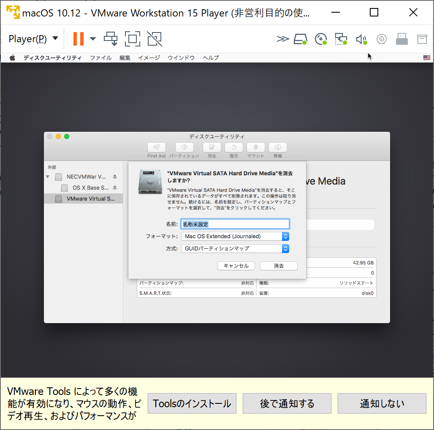The width and height of the screenshot is (434, 430).
Task: Click the network adapter device icon
Action: pyautogui.click(x=341, y=39)
